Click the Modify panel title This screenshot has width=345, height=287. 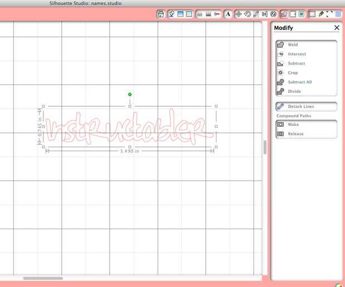(283, 28)
